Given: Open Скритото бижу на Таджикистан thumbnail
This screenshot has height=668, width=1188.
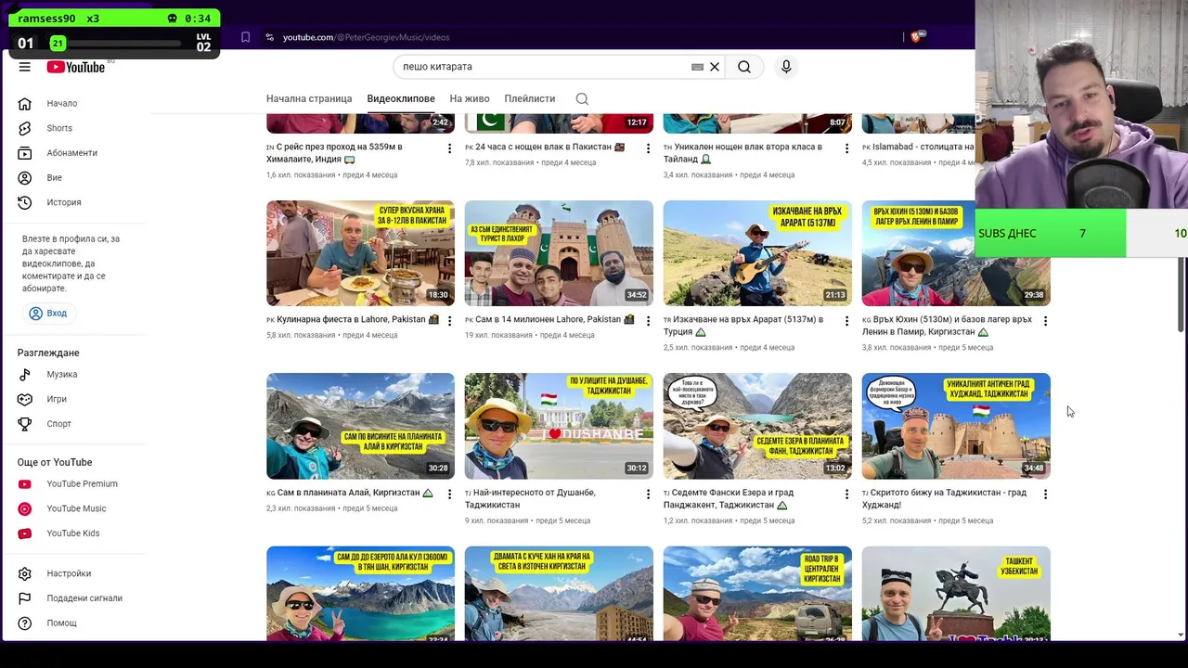Looking at the screenshot, I should pos(956,426).
